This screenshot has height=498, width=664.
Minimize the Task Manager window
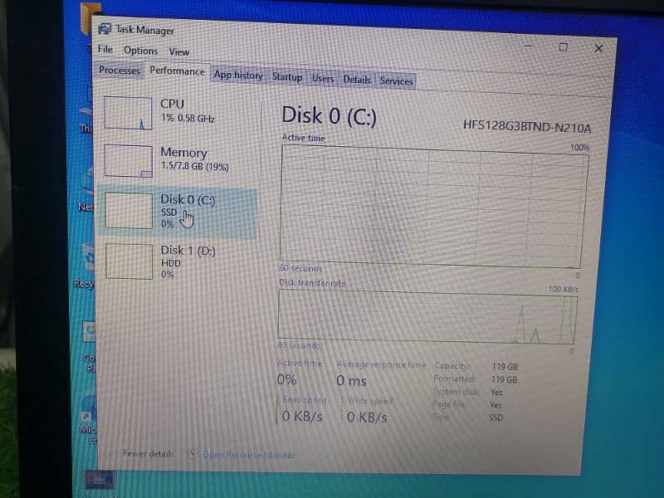click(x=529, y=45)
